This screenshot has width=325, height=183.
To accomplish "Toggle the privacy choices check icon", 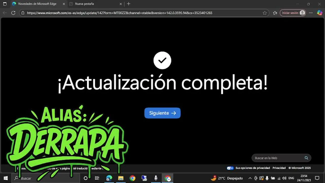I will (230, 168).
